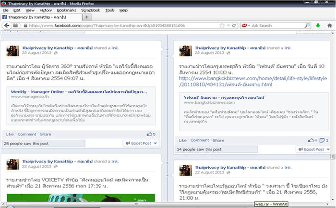Click page avatar on Manager Online post
336x208 pixels.
pos(13,51)
